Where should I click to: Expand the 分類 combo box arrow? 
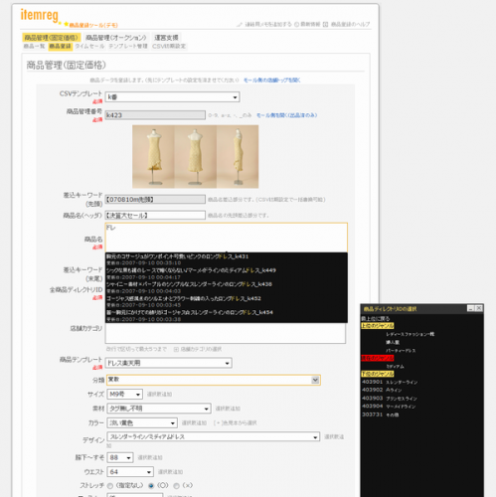coord(315,380)
